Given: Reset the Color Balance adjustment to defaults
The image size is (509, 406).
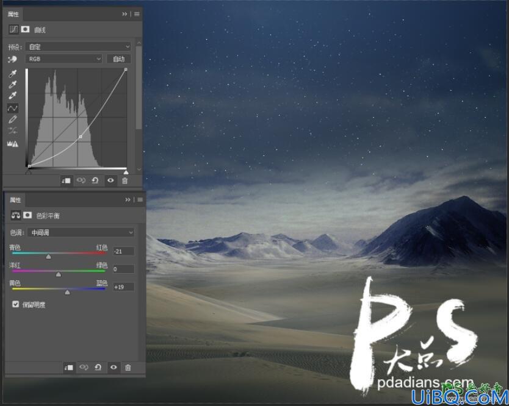Looking at the screenshot, I should (x=98, y=367).
